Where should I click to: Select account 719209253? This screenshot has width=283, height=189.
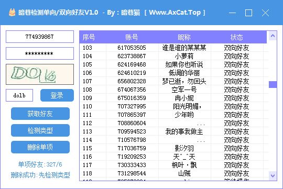tap(132, 157)
